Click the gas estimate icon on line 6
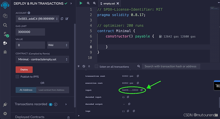The width and height of the screenshot is (220, 119). click(x=160, y=36)
